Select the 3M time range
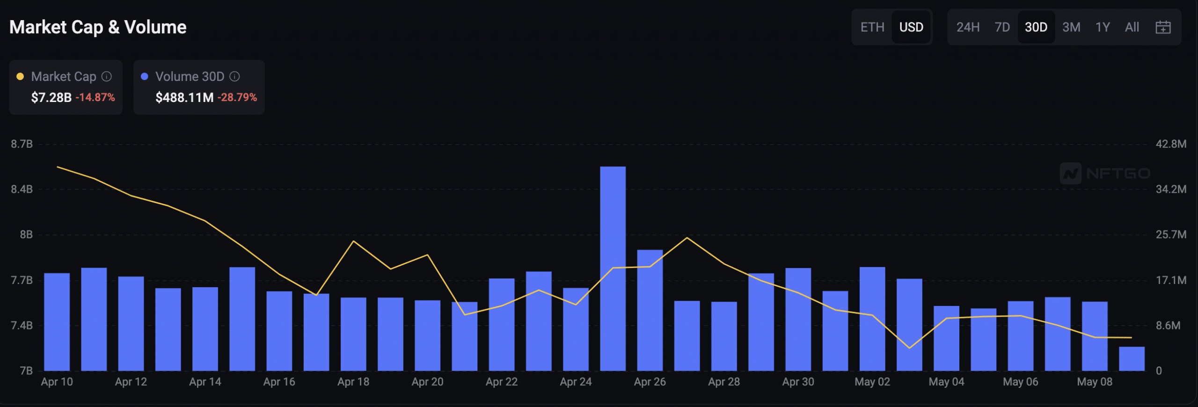Viewport: 1198px width, 407px height. point(1071,27)
